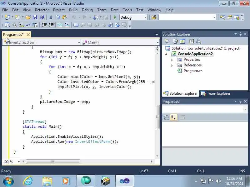Select Program.cs in Solution Explorer

tap(193, 71)
